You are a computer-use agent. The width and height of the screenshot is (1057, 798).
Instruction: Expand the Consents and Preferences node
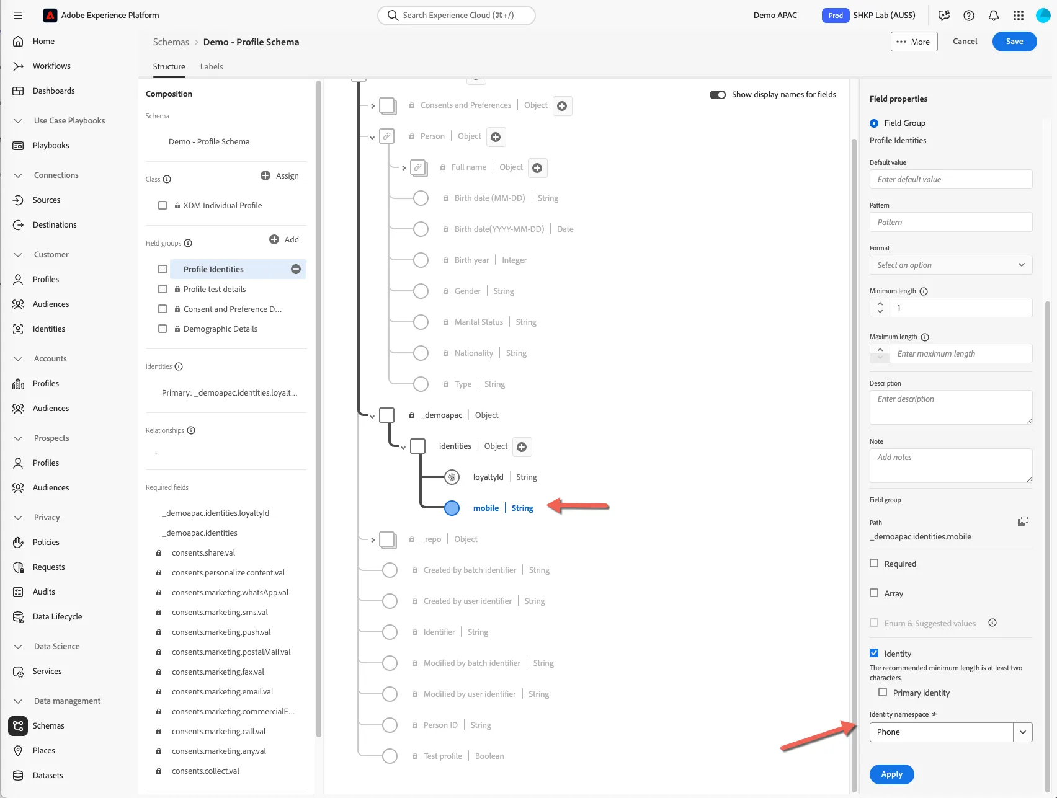(x=373, y=106)
